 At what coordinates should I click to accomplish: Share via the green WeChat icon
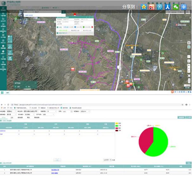pyautogui.click(x=176, y=7)
